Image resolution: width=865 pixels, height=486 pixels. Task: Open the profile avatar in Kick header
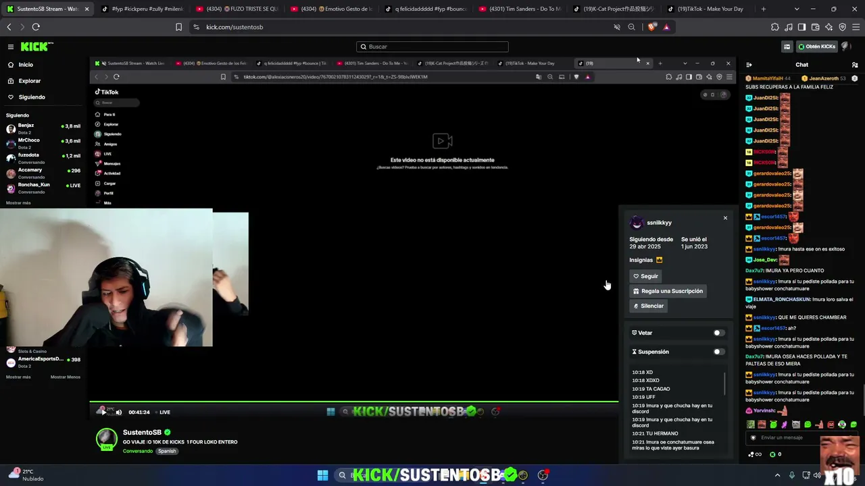846,47
